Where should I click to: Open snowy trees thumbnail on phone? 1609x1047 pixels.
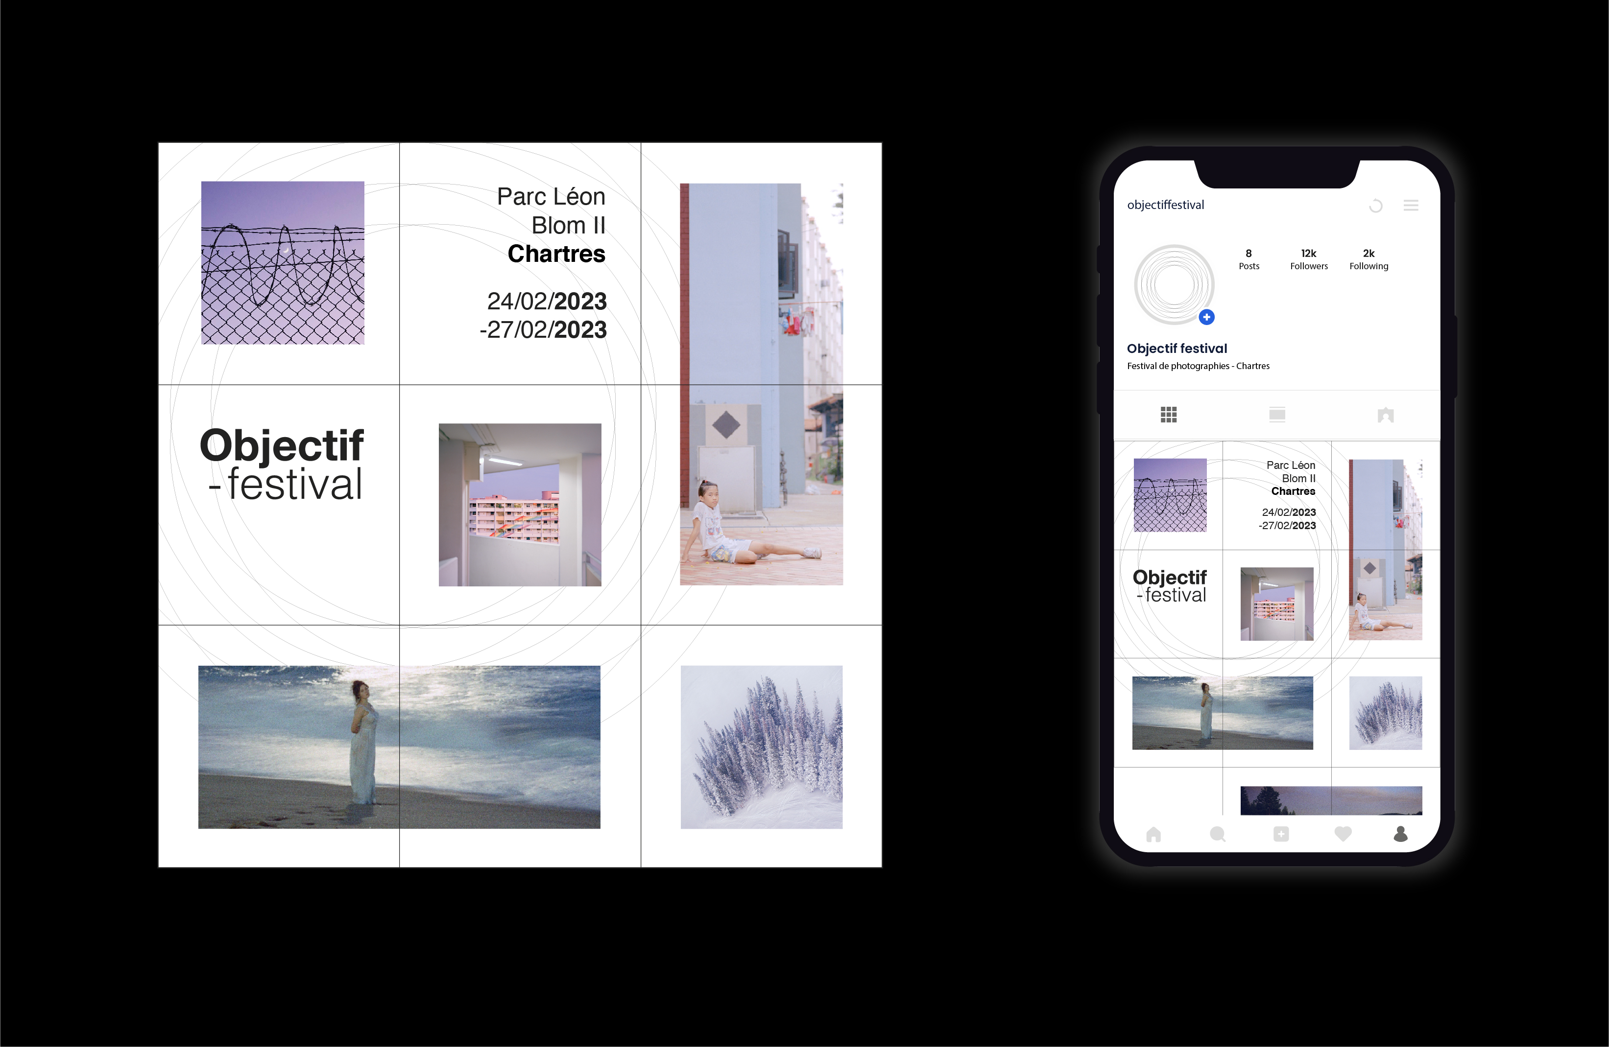tap(1385, 713)
